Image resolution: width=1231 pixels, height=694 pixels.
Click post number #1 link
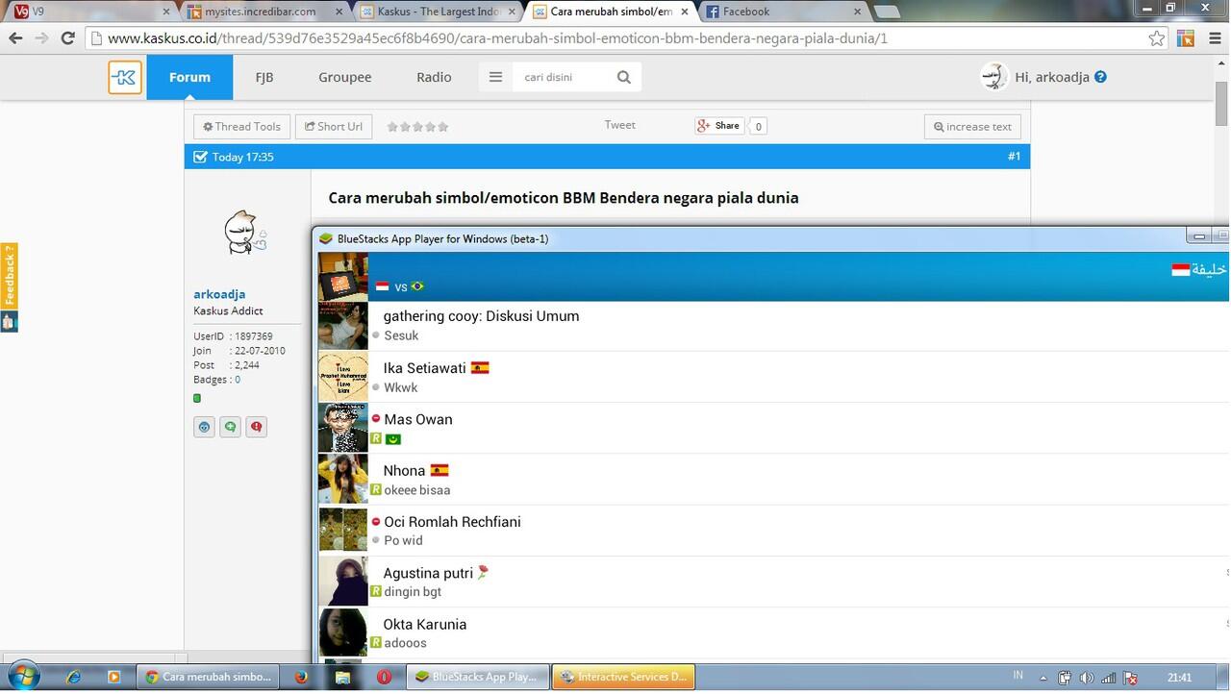(x=1014, y=156)
